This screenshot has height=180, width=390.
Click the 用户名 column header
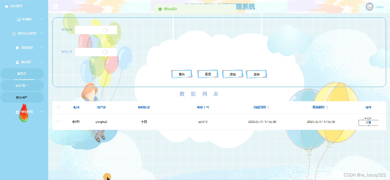(101, 107)
